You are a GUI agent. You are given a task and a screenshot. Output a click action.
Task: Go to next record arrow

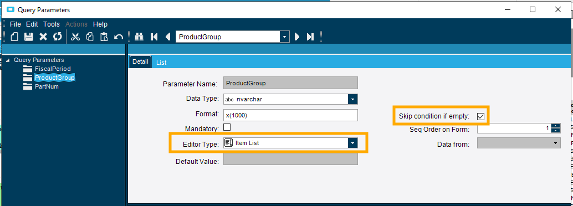coord(297,37)
